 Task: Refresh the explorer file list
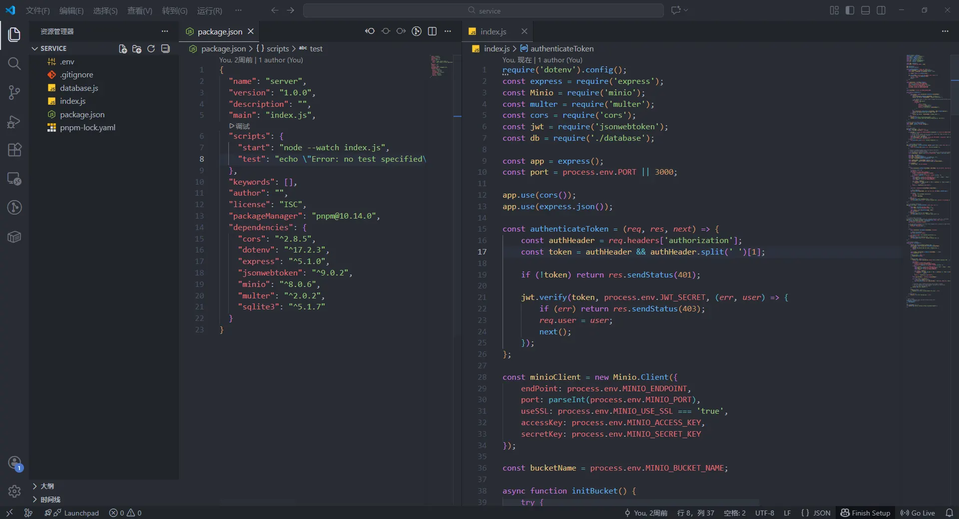pos(151,48)
